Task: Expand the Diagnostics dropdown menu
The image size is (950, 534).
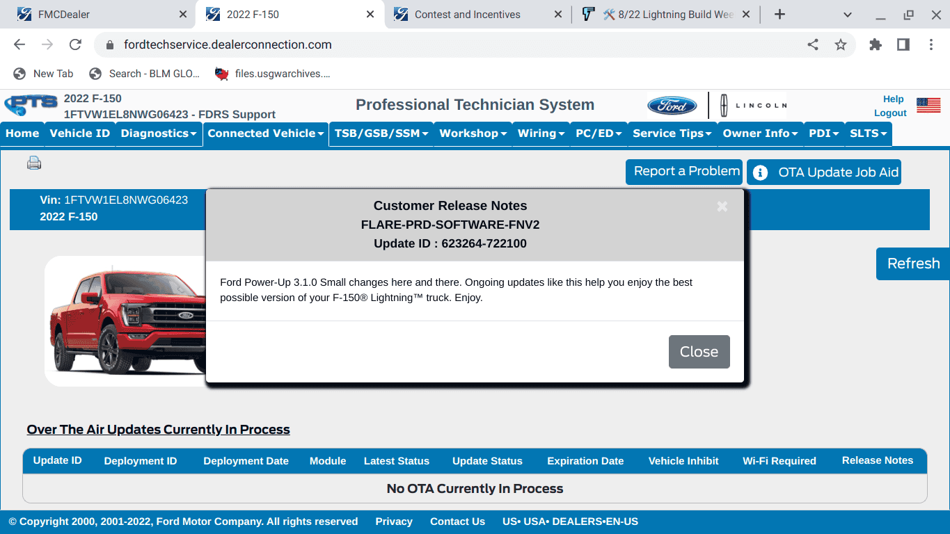Action: pyautogui.click(x=159, y=133)
